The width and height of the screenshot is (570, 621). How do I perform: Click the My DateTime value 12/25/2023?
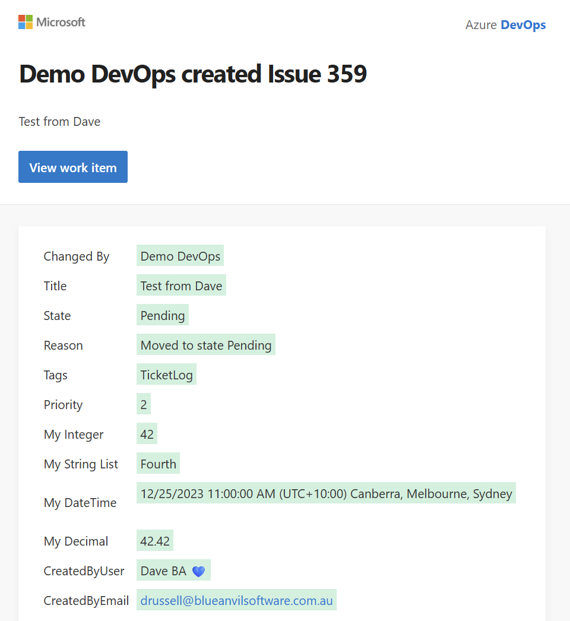click(x=326, y=494)
